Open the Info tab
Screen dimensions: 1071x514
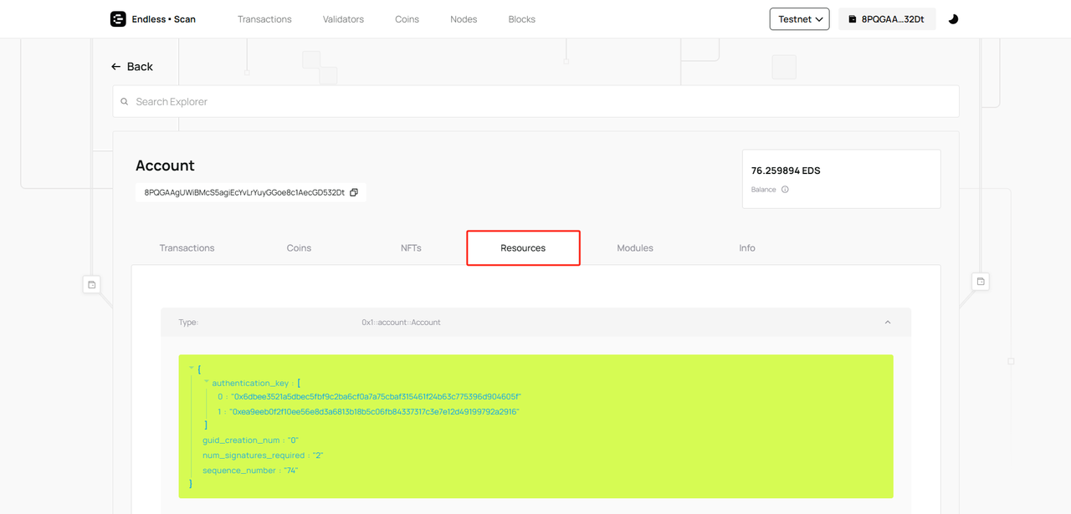click(x=746, y=248)
